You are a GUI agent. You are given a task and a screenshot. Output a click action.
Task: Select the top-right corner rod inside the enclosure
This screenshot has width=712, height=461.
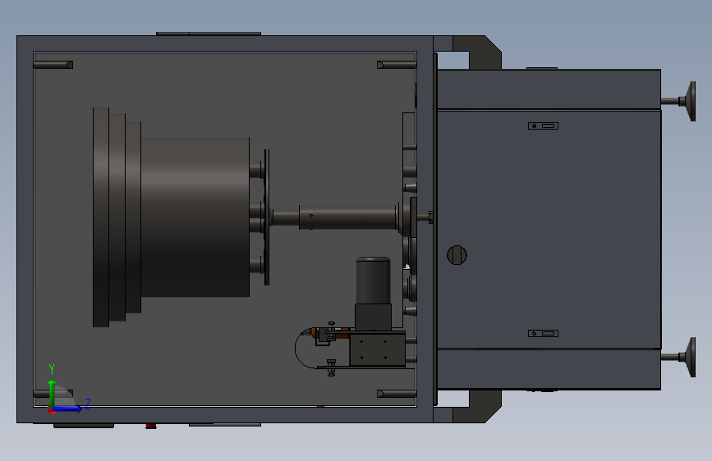tap(397, 65)
